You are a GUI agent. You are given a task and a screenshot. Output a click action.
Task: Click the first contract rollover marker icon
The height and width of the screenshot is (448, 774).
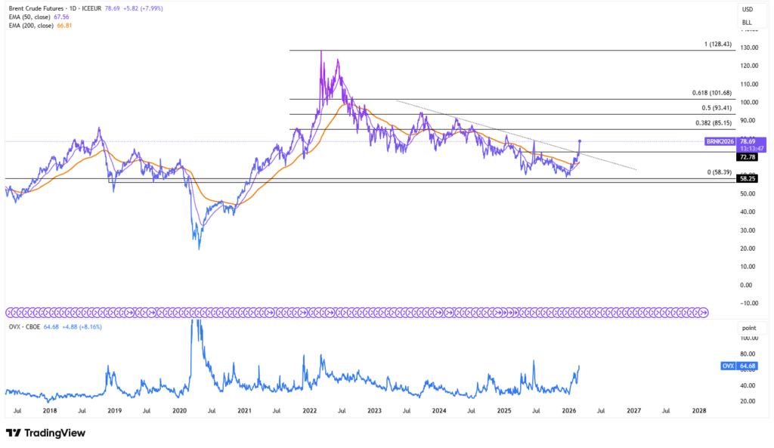click(x=10, y=312)
